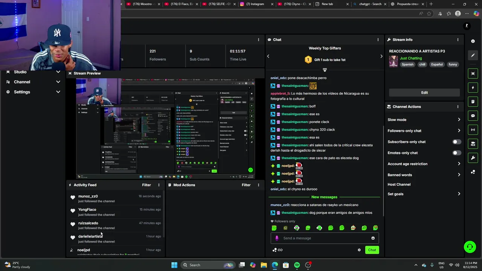
Task: Click username YongFlaco in Activity Feed
Action: (87, 210)
